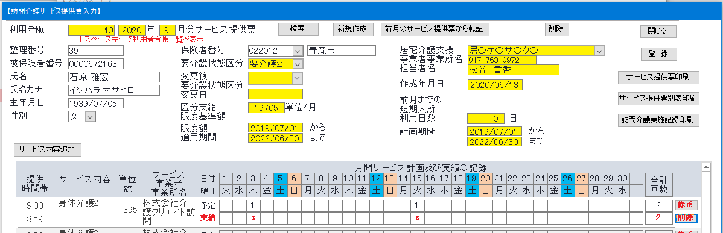Open the 性別 dropdown showing 女
723x233 pixels.
(x=90, y=116)
